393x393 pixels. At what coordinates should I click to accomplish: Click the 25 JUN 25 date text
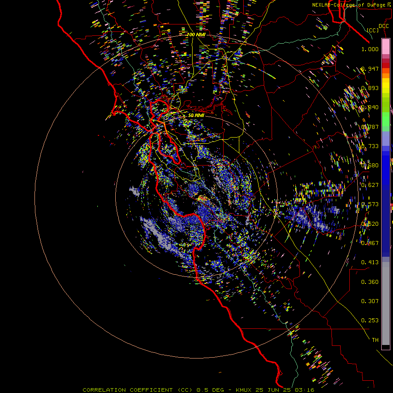(273, 390)
